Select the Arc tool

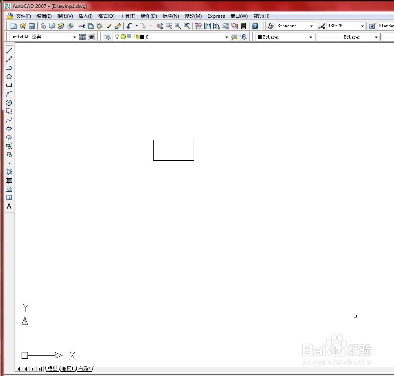click(x=9, y=94)
